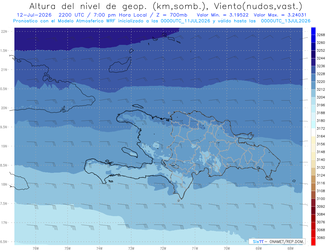Click the "75W" longitude label
Screen dimensions: 326x252
point(68,248)
